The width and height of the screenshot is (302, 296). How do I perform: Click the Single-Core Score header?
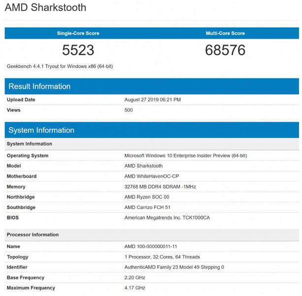coord(78,34)
